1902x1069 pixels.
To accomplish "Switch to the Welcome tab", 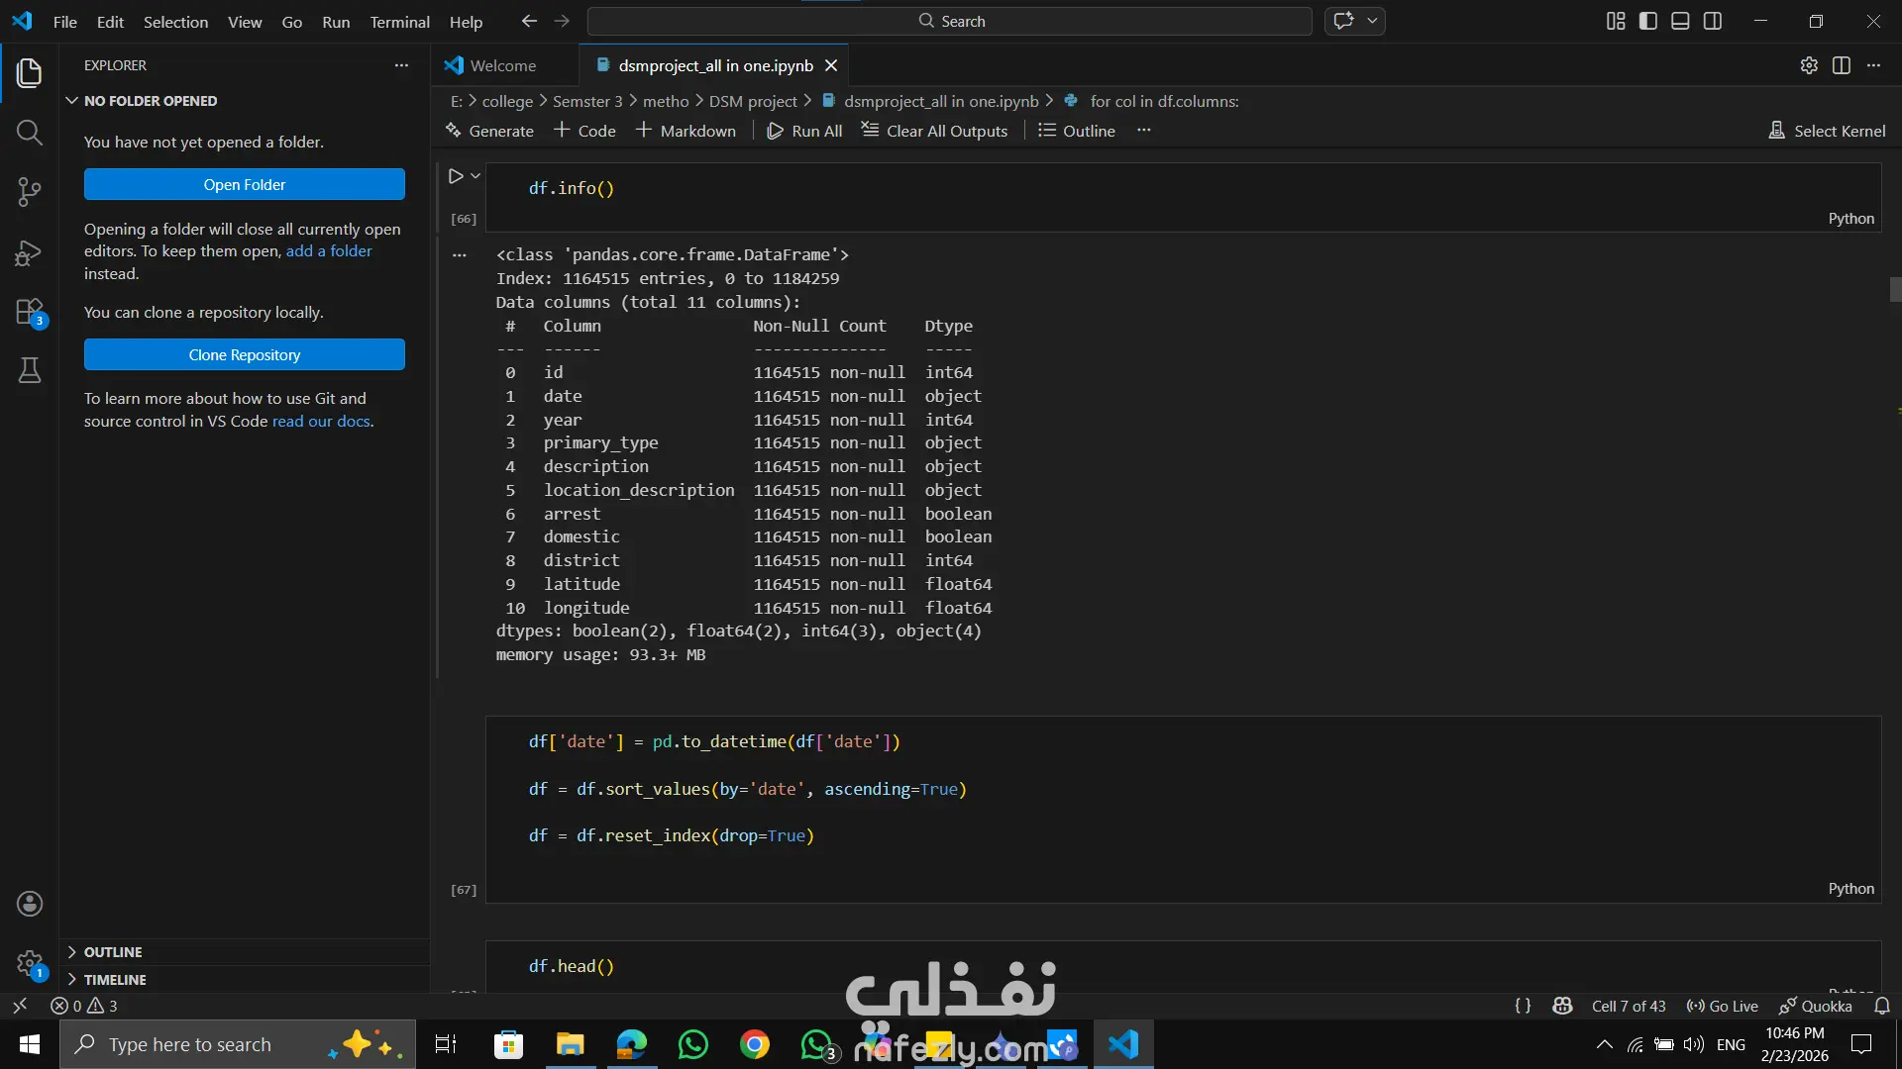I will point(502,65).
